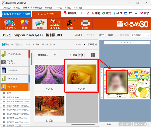Go to first page navigation button
This screenshot has height=127, width=151.
120,124
